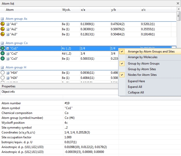Toggle Nodes for Atom Sites option

(x=142, y=75)
